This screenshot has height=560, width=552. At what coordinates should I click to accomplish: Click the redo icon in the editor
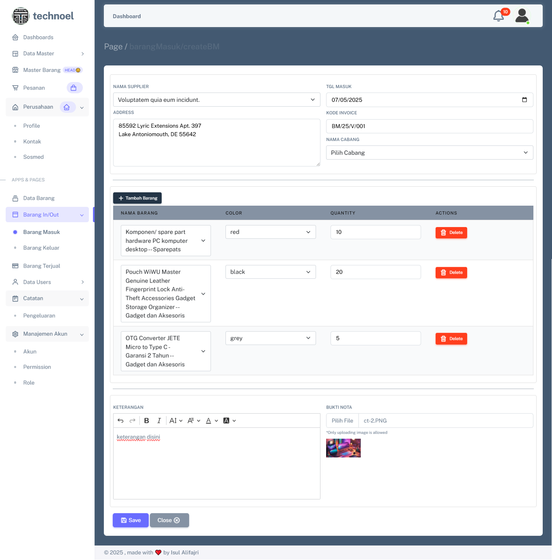point(132,421)
